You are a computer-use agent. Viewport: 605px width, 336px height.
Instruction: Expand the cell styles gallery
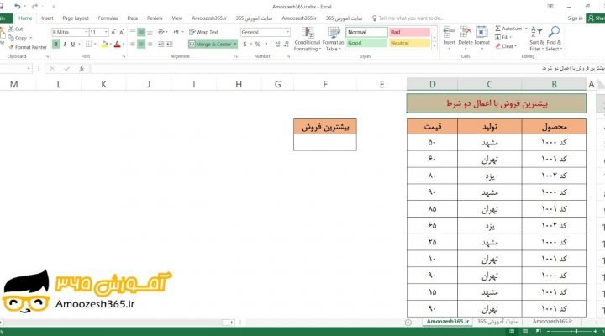coord(434,46)
